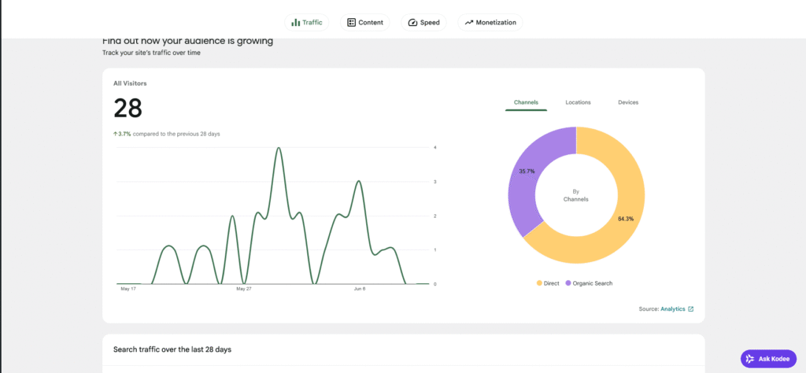
Task: Toggle the Organic Search legend entry
Action: 589,283
